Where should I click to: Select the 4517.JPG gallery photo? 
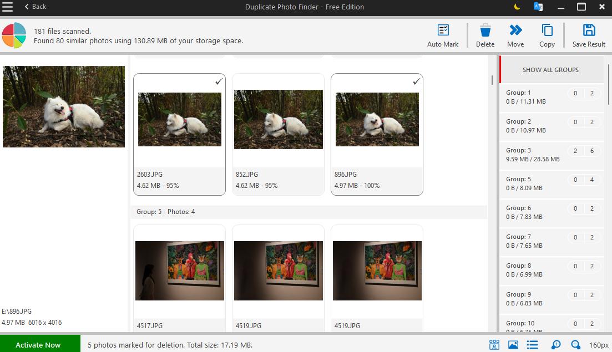[180, 271]
